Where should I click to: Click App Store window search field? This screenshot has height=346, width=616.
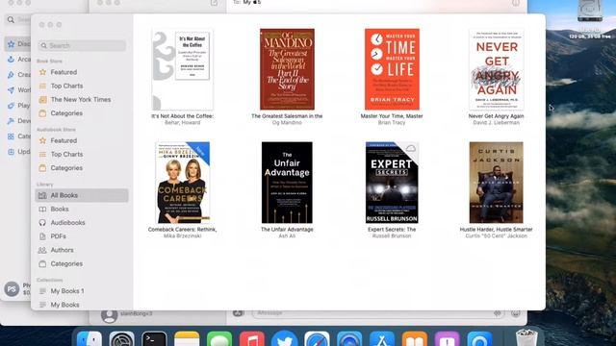18,19
